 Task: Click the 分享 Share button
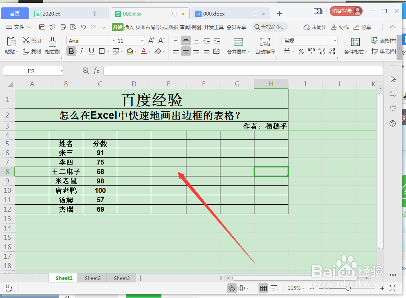pyautogui.click(x=362, y=27)
